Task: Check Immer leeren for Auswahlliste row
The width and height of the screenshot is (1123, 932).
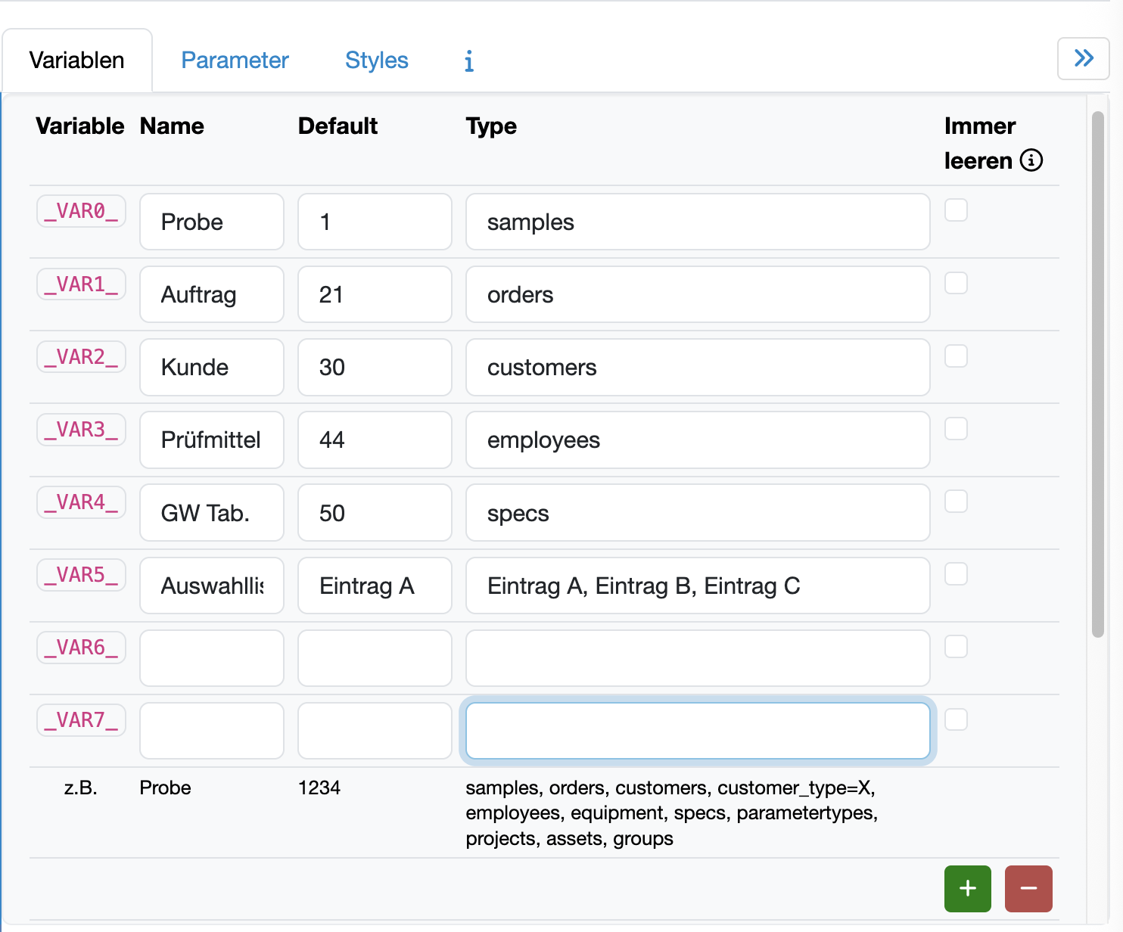Action: [956, 574]
